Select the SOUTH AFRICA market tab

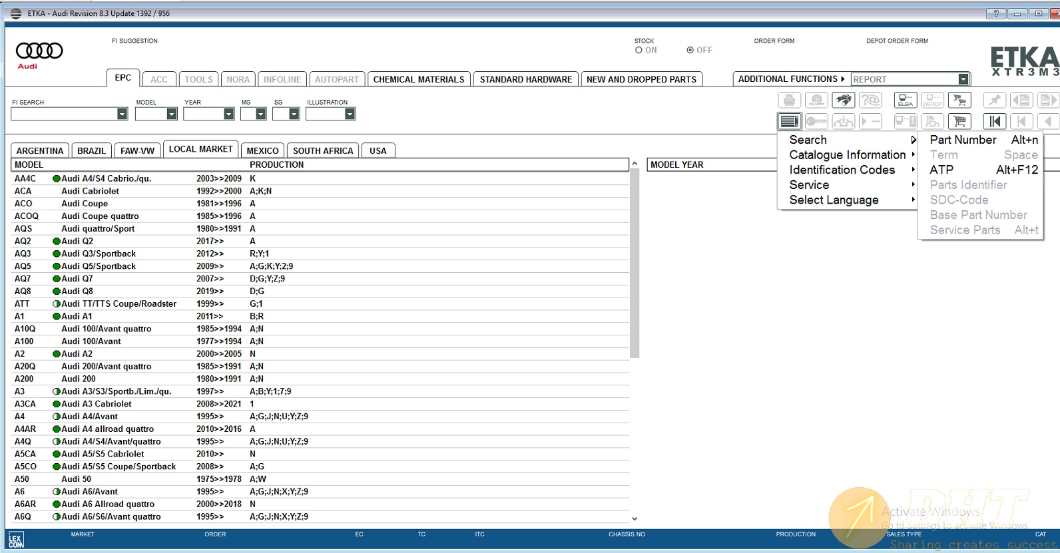pyautogui.click(x=323, y=150)
